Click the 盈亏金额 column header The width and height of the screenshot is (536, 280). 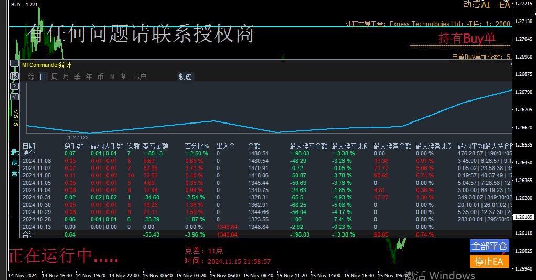pyautogui.click(x=155, y=146)
